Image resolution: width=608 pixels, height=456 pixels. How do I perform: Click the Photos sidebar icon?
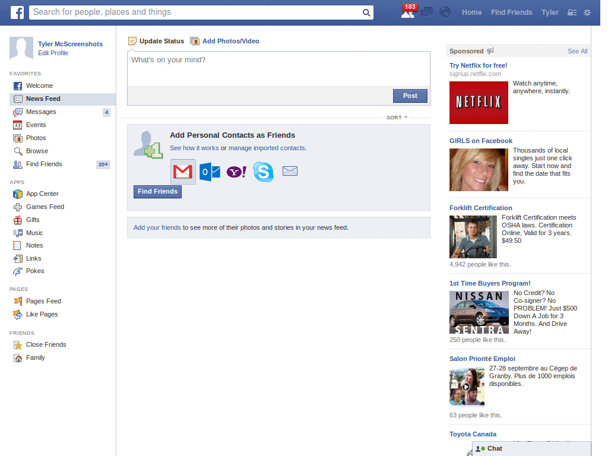[18, 138]
